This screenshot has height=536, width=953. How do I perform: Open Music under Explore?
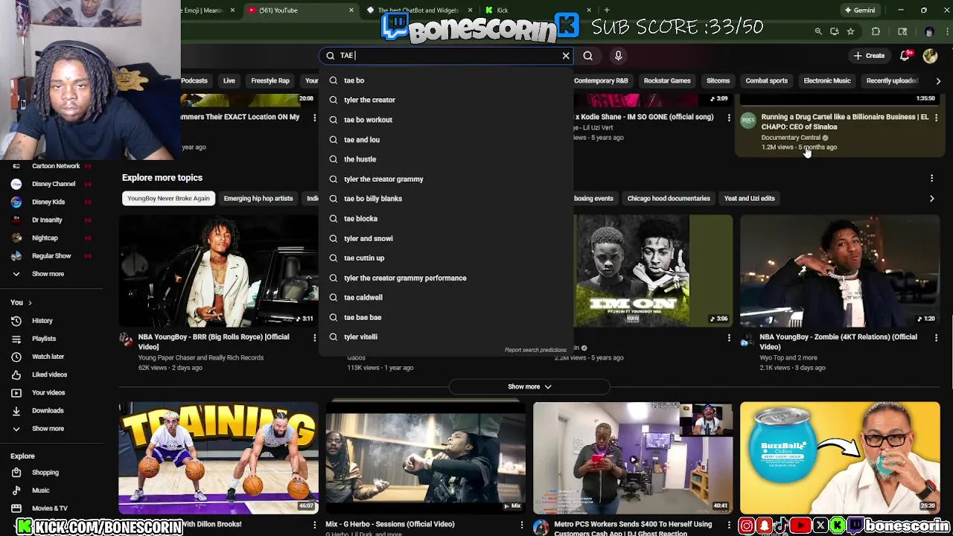(41, 491)
